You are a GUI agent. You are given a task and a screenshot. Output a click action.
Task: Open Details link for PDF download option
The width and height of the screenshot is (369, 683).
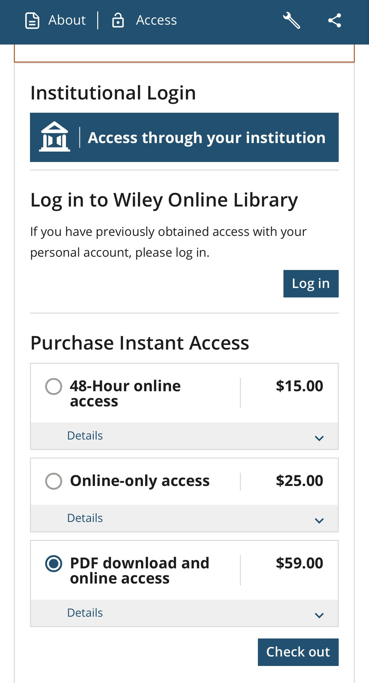pyautogui.click(x=85, y=613)
